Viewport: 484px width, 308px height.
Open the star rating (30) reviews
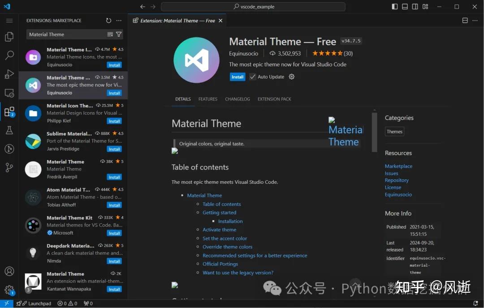(x=333, y=53)
